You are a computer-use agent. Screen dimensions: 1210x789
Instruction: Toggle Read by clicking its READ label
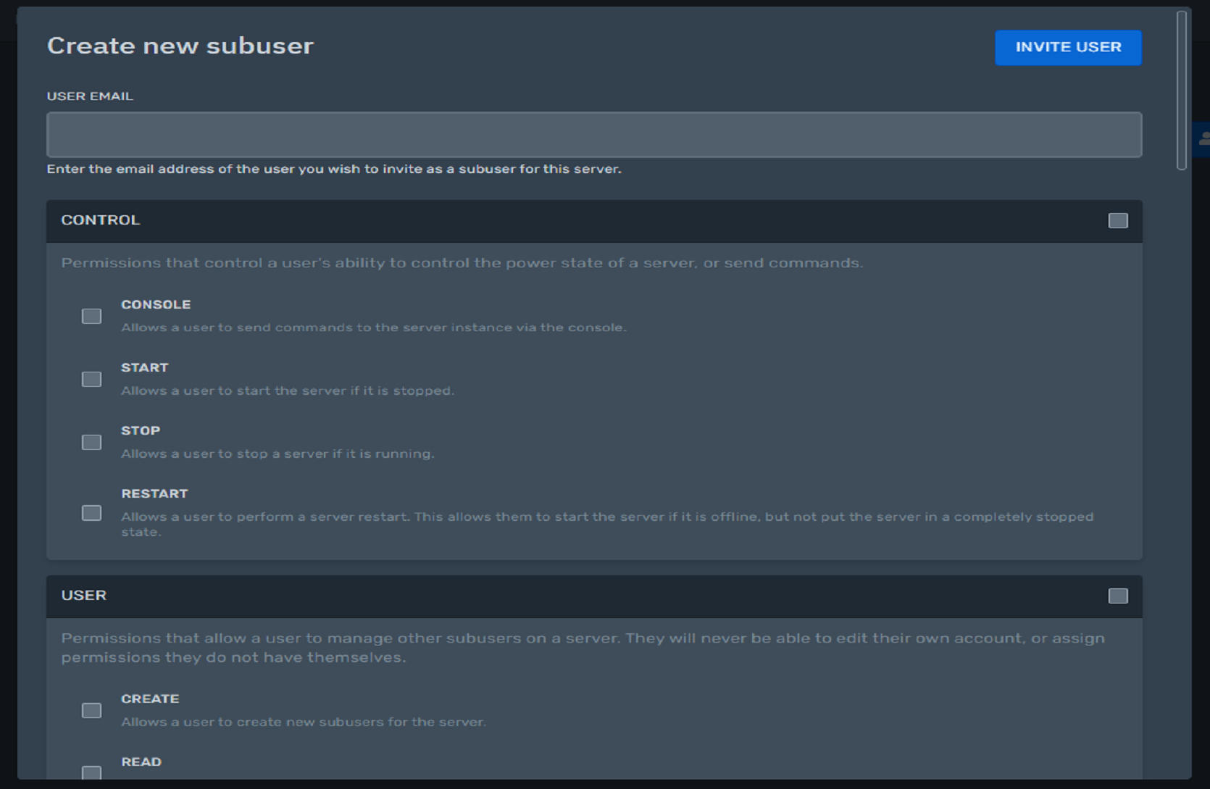[x=142, y=761]
